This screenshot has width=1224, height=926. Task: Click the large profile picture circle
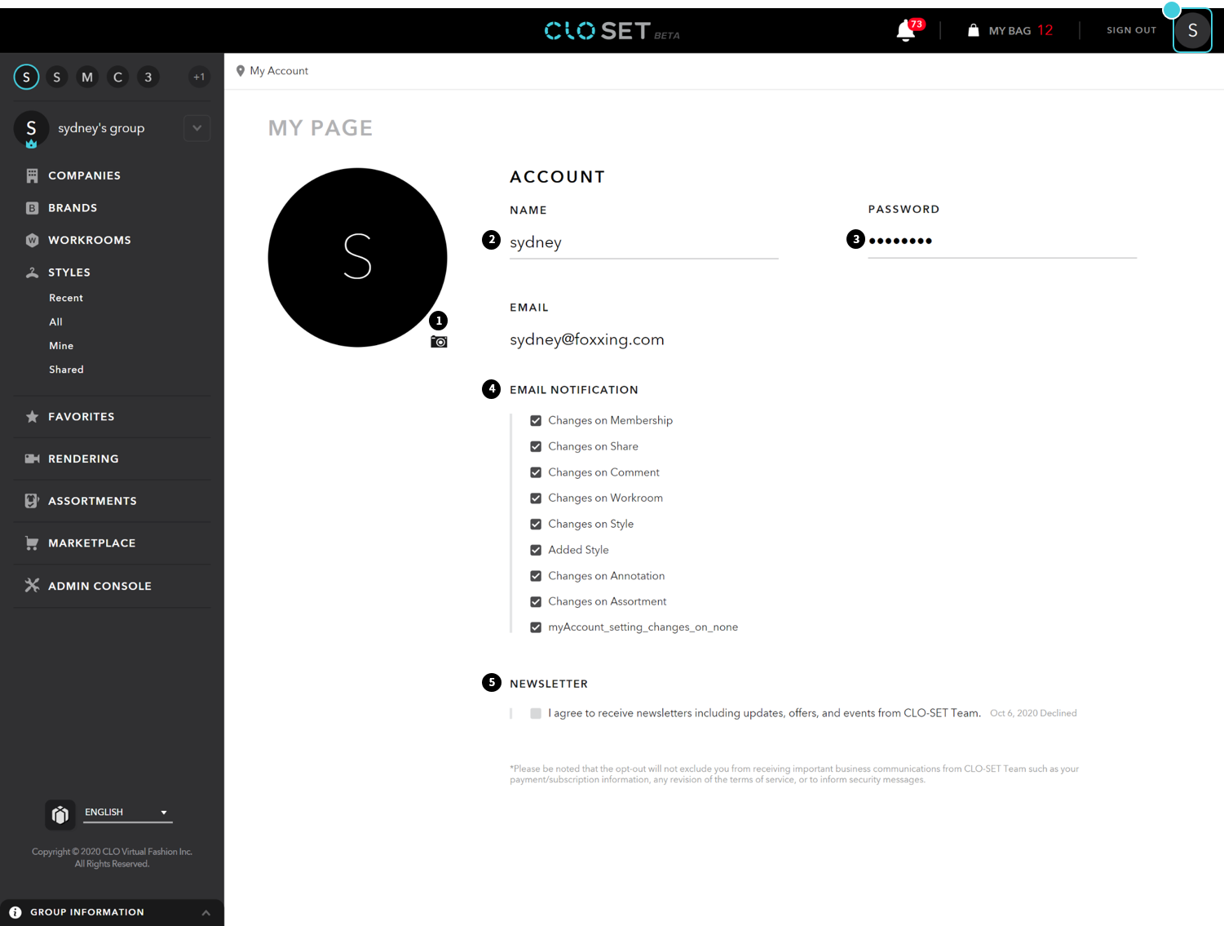(x=357, y=258)
